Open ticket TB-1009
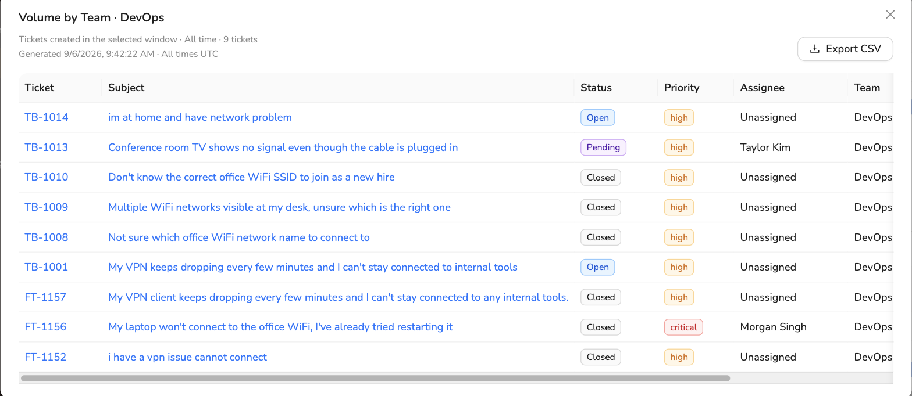 (47, 207)
